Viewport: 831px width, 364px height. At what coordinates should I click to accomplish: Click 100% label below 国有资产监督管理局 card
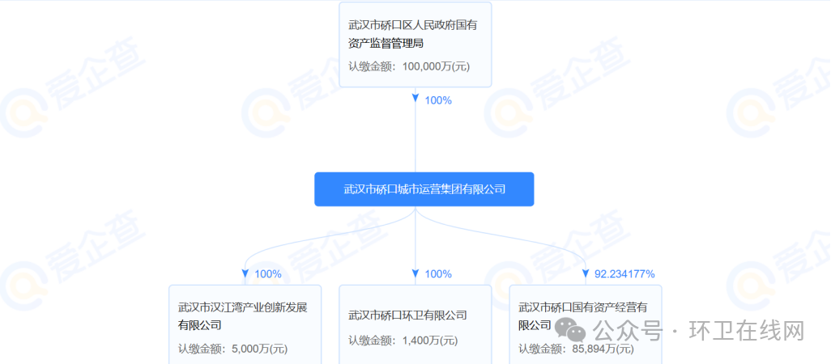(x=438, y=100)
